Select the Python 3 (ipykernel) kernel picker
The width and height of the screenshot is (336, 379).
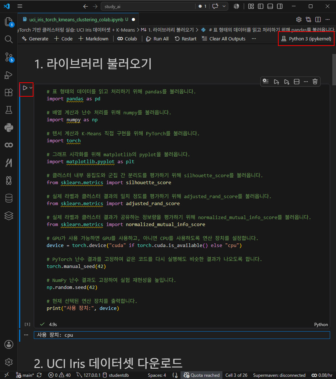306,39
